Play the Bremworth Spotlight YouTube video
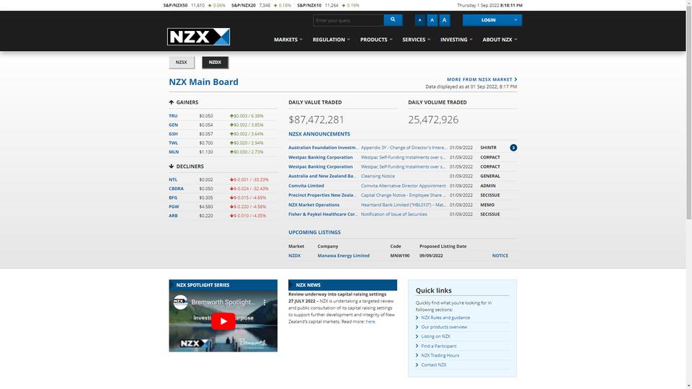 (x=223, y=321)
